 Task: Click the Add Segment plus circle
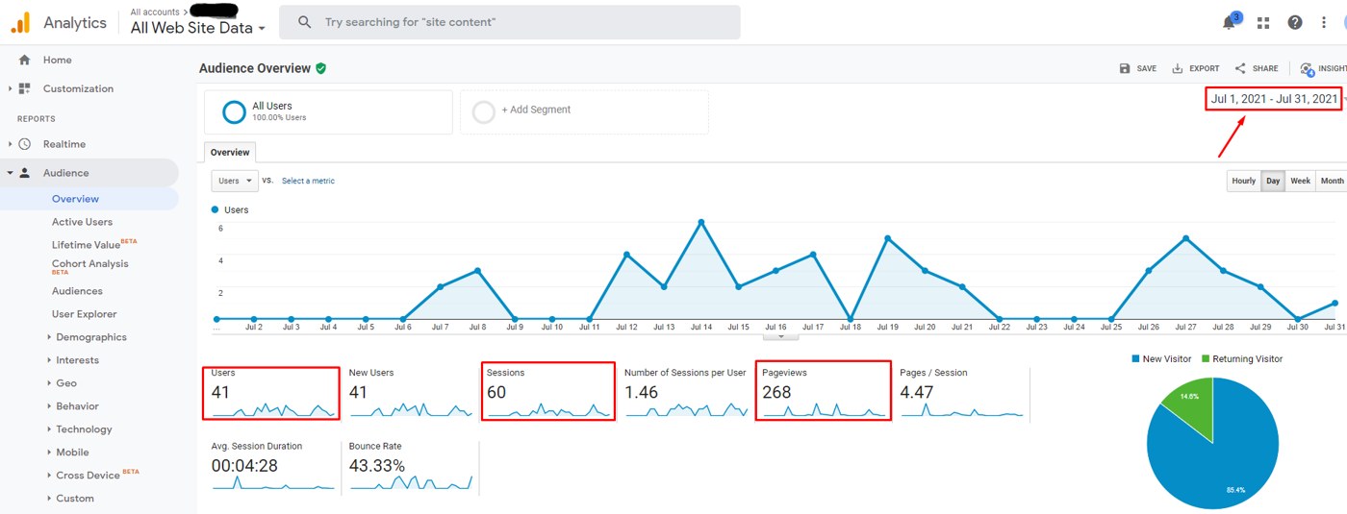484,111
